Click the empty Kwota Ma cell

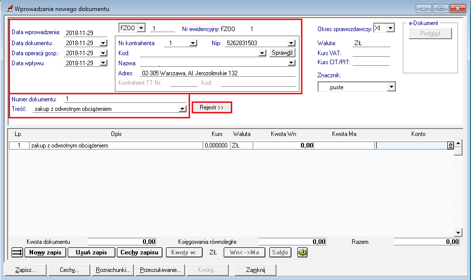coord(344,146)
